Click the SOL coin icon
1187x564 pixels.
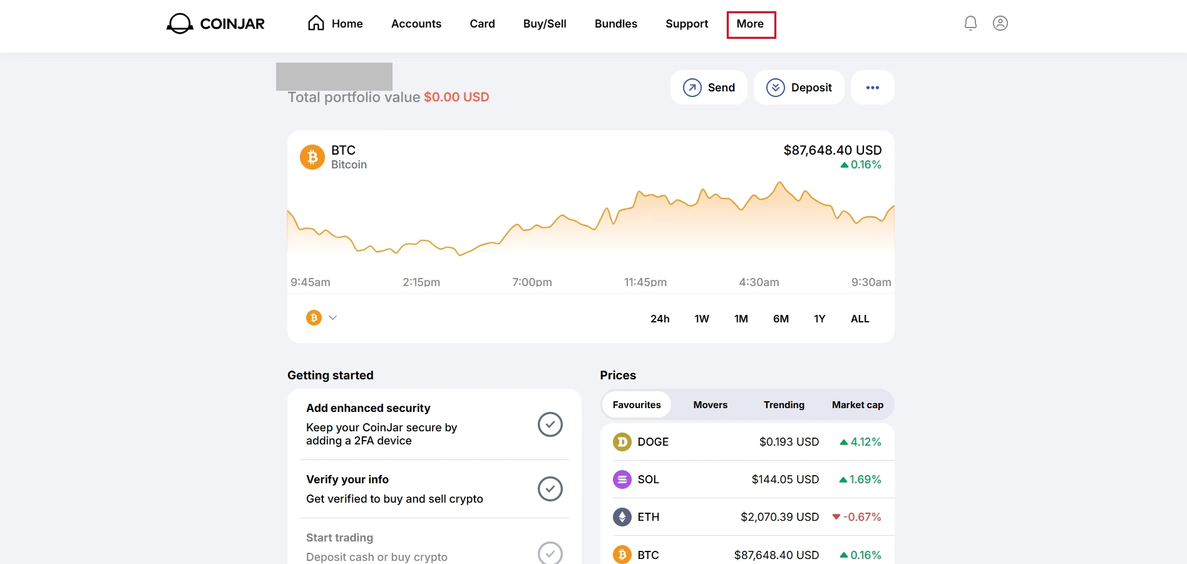pos(622,479)
